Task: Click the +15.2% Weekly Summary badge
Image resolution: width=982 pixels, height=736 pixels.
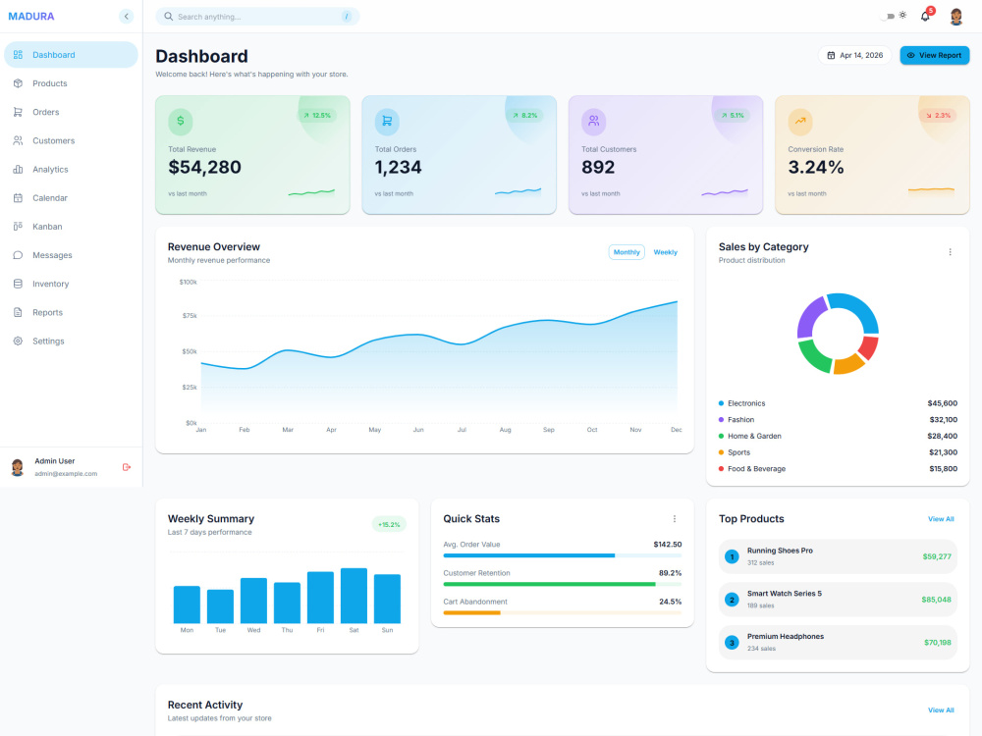Action: 389,524
